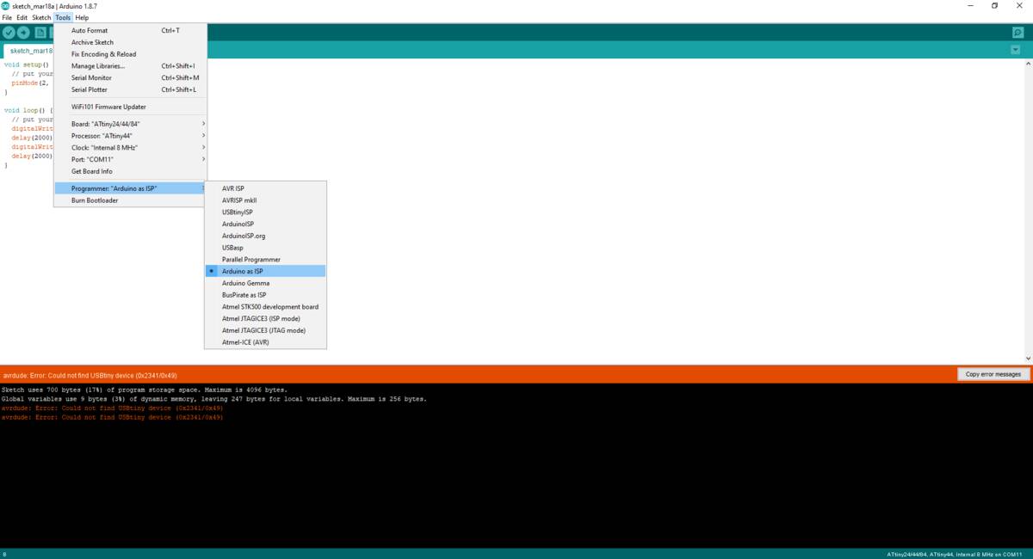This screenshot has height=559, width=1033.
Task: Expand Port: "COM11" submenu
Action: [x=131, y=159]
